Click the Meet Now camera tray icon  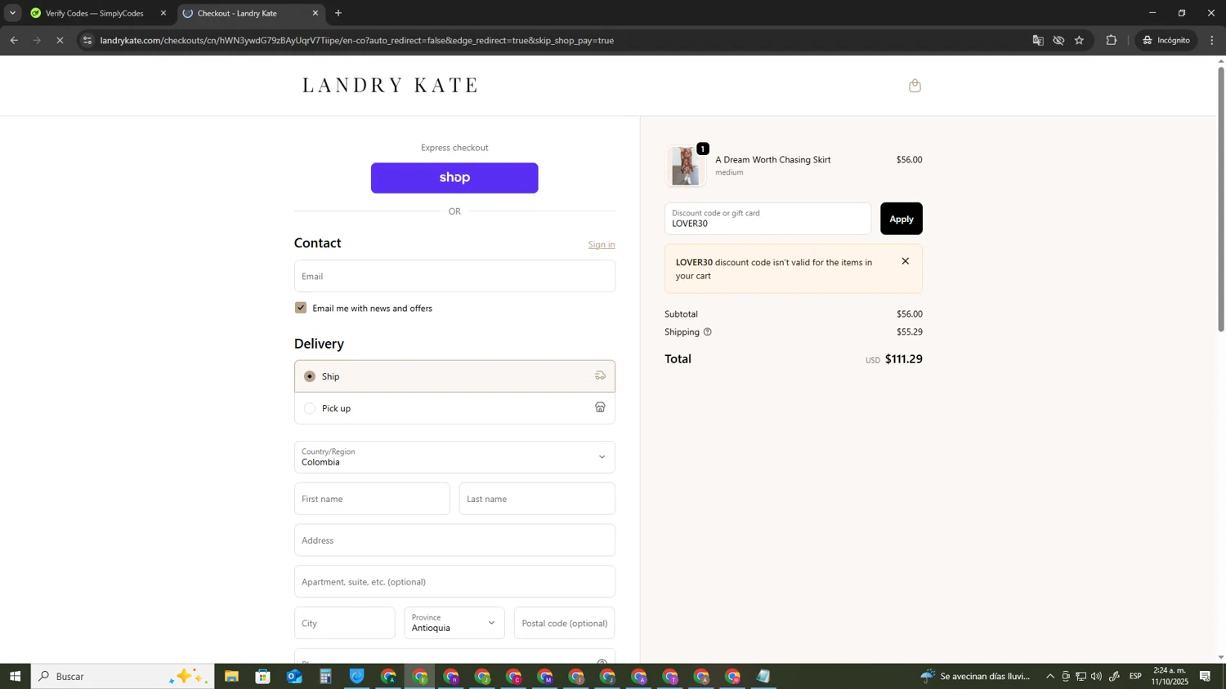[x=1066, y=676]
